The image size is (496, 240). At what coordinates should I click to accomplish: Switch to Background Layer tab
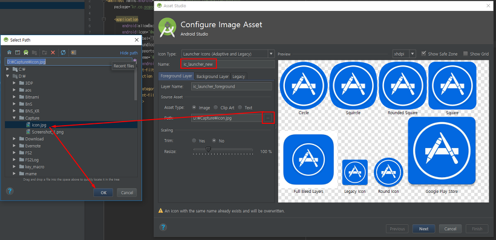pos(212,76)
